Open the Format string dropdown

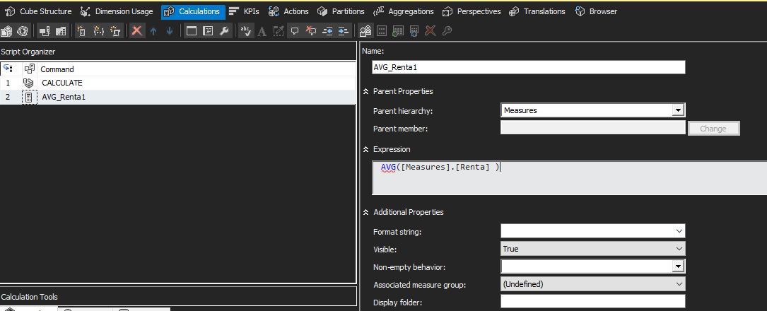(x=679, y=231)
